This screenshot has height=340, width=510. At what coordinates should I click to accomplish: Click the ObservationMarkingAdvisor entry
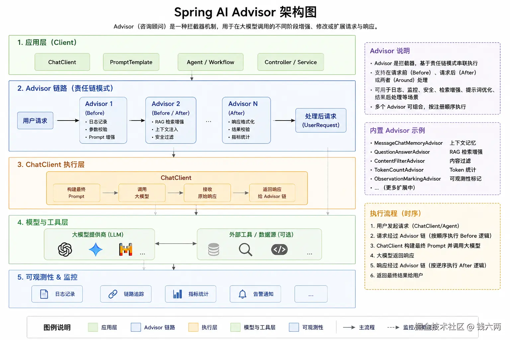[x=407, y=179]
